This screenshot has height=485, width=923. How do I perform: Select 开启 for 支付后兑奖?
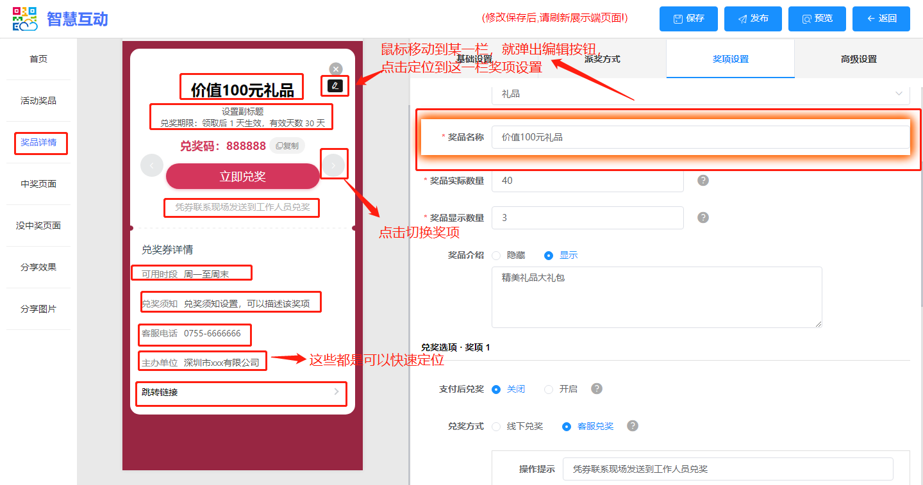(x=549, y=389)
